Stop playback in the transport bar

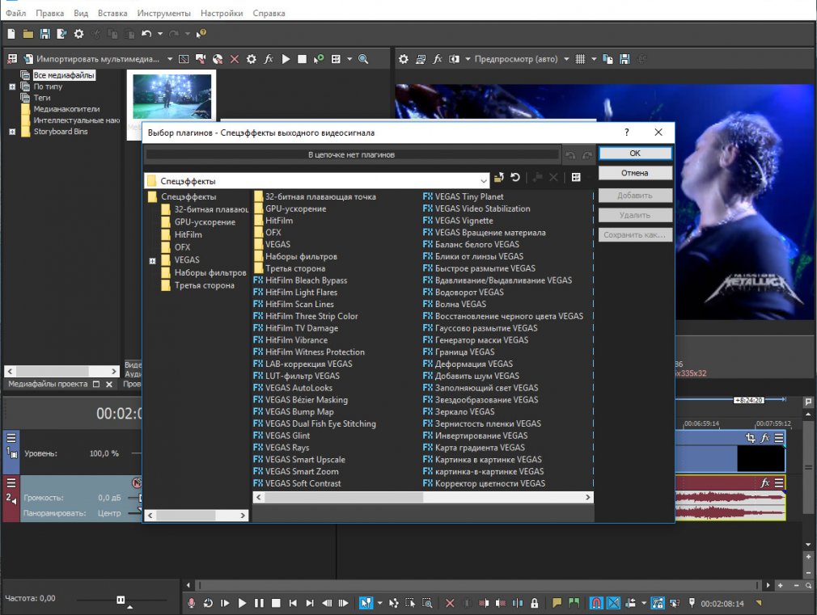276,603
